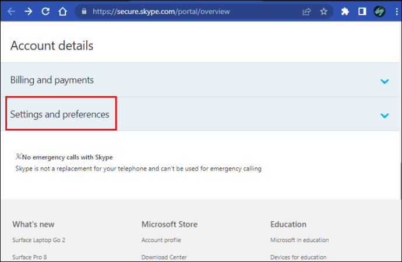Click the What's new footer heading
This screenshot has height=262, width=402.
coord(33,224)
